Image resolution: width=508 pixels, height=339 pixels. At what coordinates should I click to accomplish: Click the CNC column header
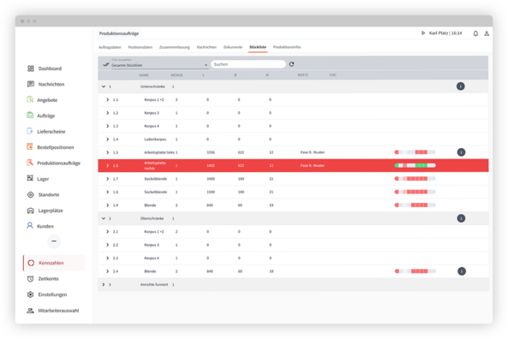coord(333,75)
